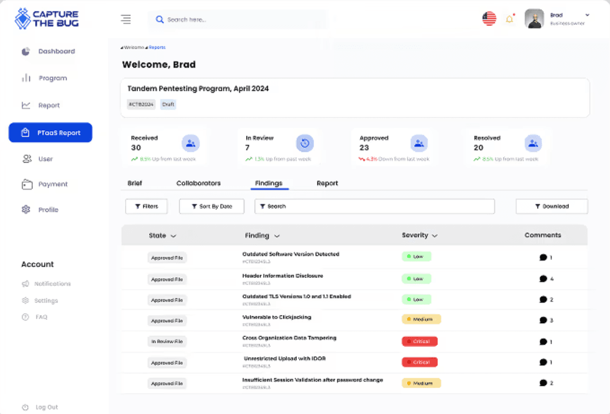This screenshot has height=414, width=610.
Task: Click the Tandem Pentesting Program title
Action: [198, 89]
